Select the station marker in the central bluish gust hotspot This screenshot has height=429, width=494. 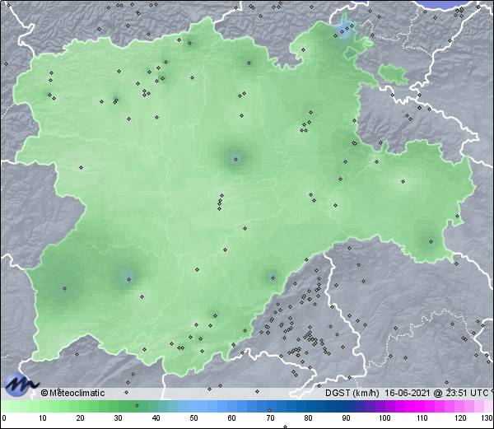(x=235, y=160)
